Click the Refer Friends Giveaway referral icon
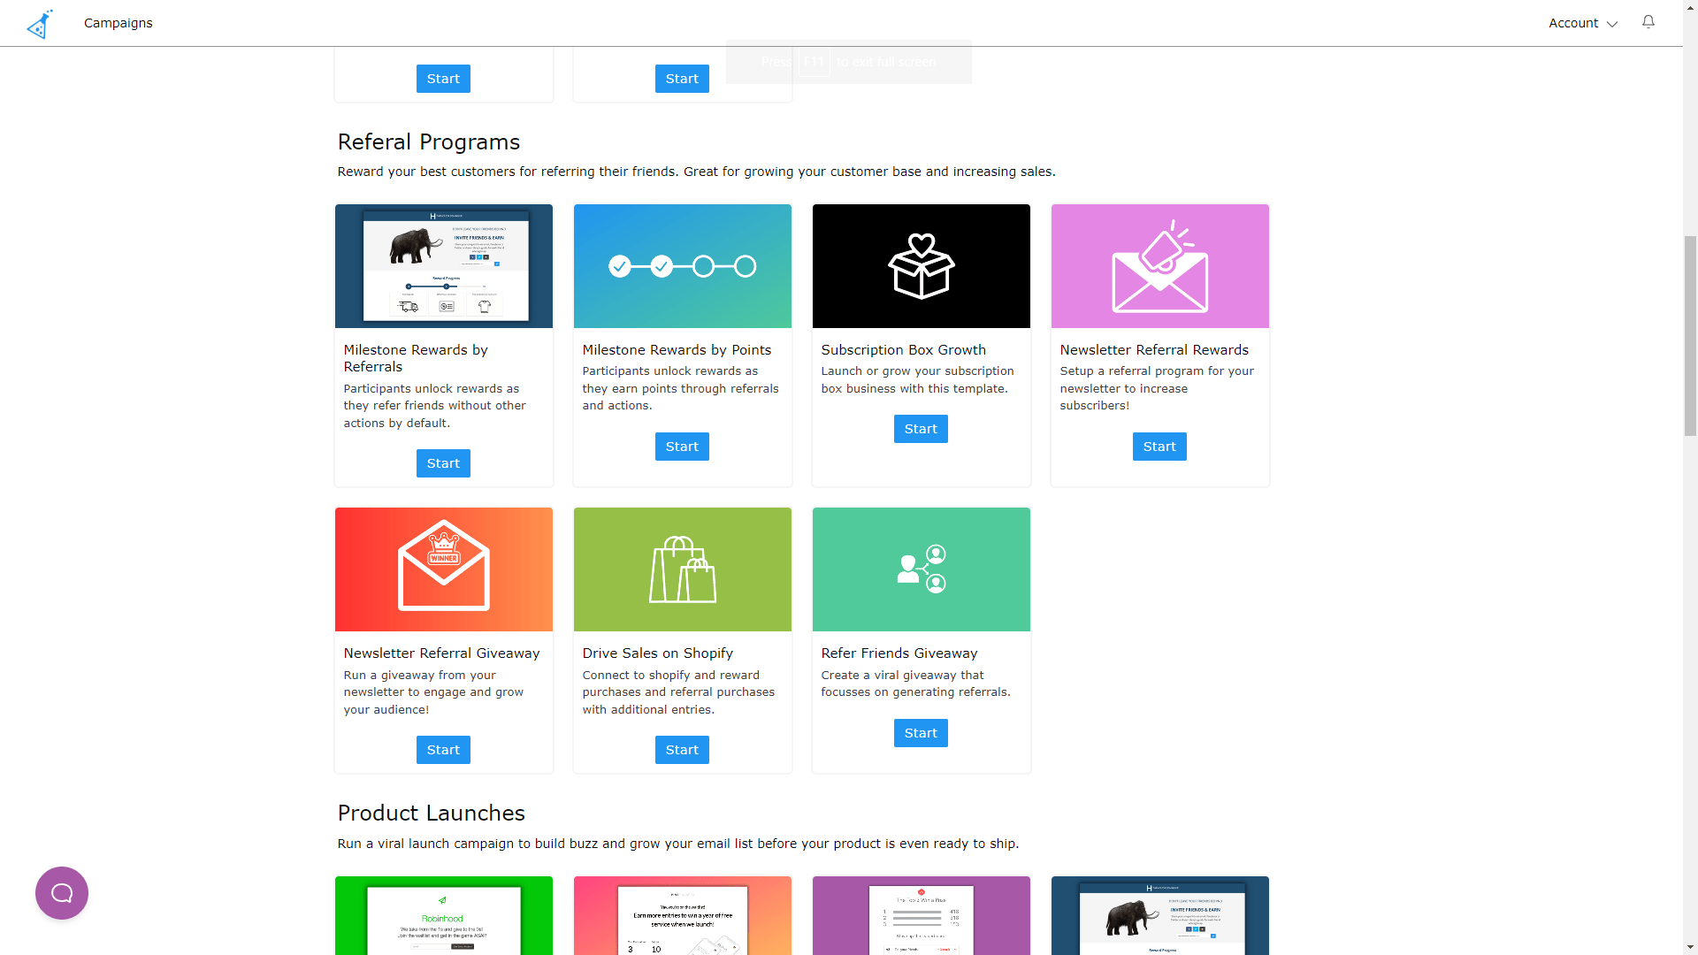The width and height of the screenshot is (1698, 955). coord(920,569)
